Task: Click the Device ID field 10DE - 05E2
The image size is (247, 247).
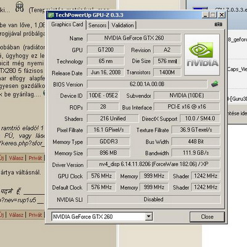Action: [x=103, y=95]
